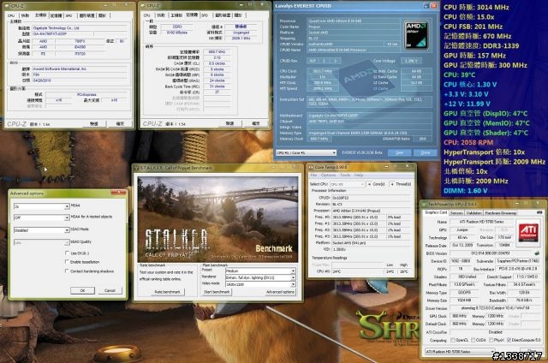
Task: Enable Use DX10.1 checkbox in Advanced options
Action: click(x=67, y=253)
